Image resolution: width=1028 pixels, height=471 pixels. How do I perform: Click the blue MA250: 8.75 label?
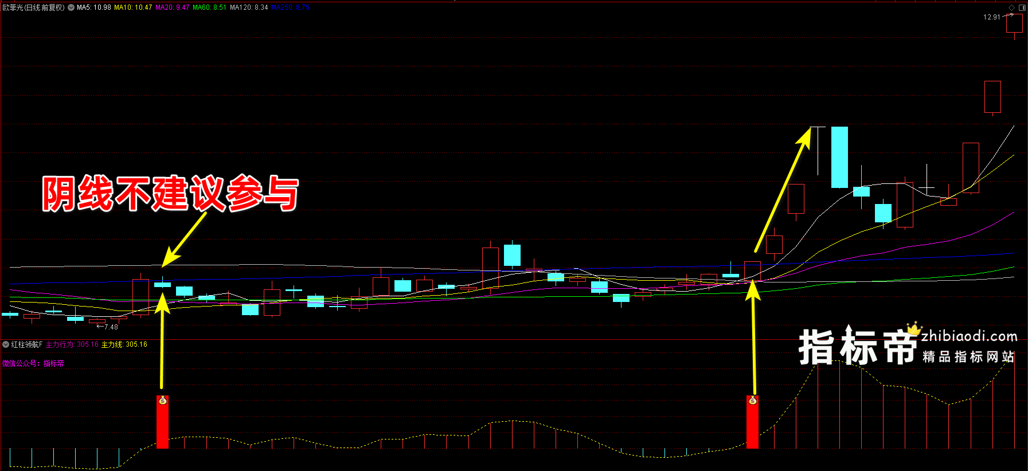click(290, 7)
